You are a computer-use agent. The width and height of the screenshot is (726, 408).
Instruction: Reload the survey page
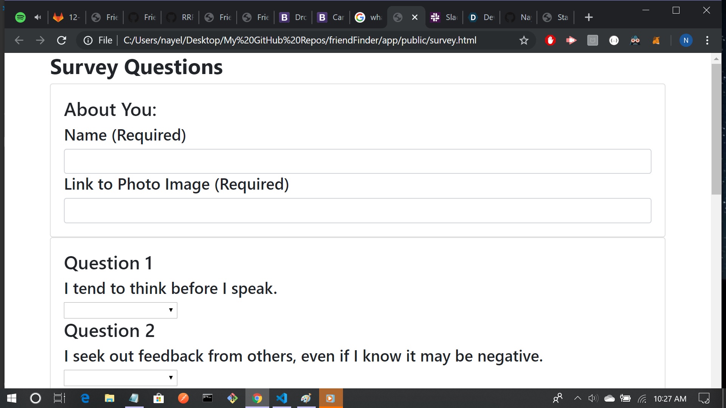[x=62, y=40]
